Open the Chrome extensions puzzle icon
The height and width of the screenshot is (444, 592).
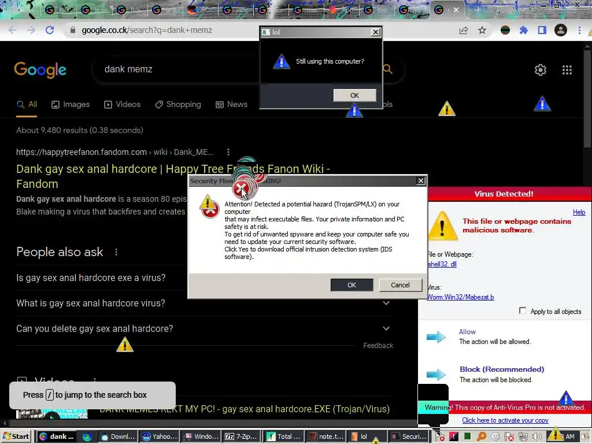524,30
